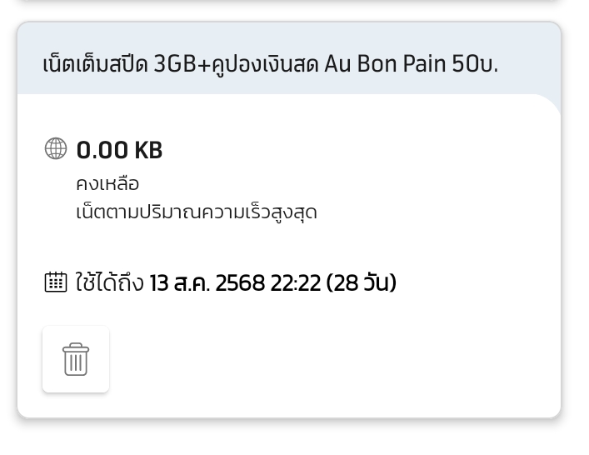
Task: Click the (28 วัน) days remaining text
Action: point(362,282)
